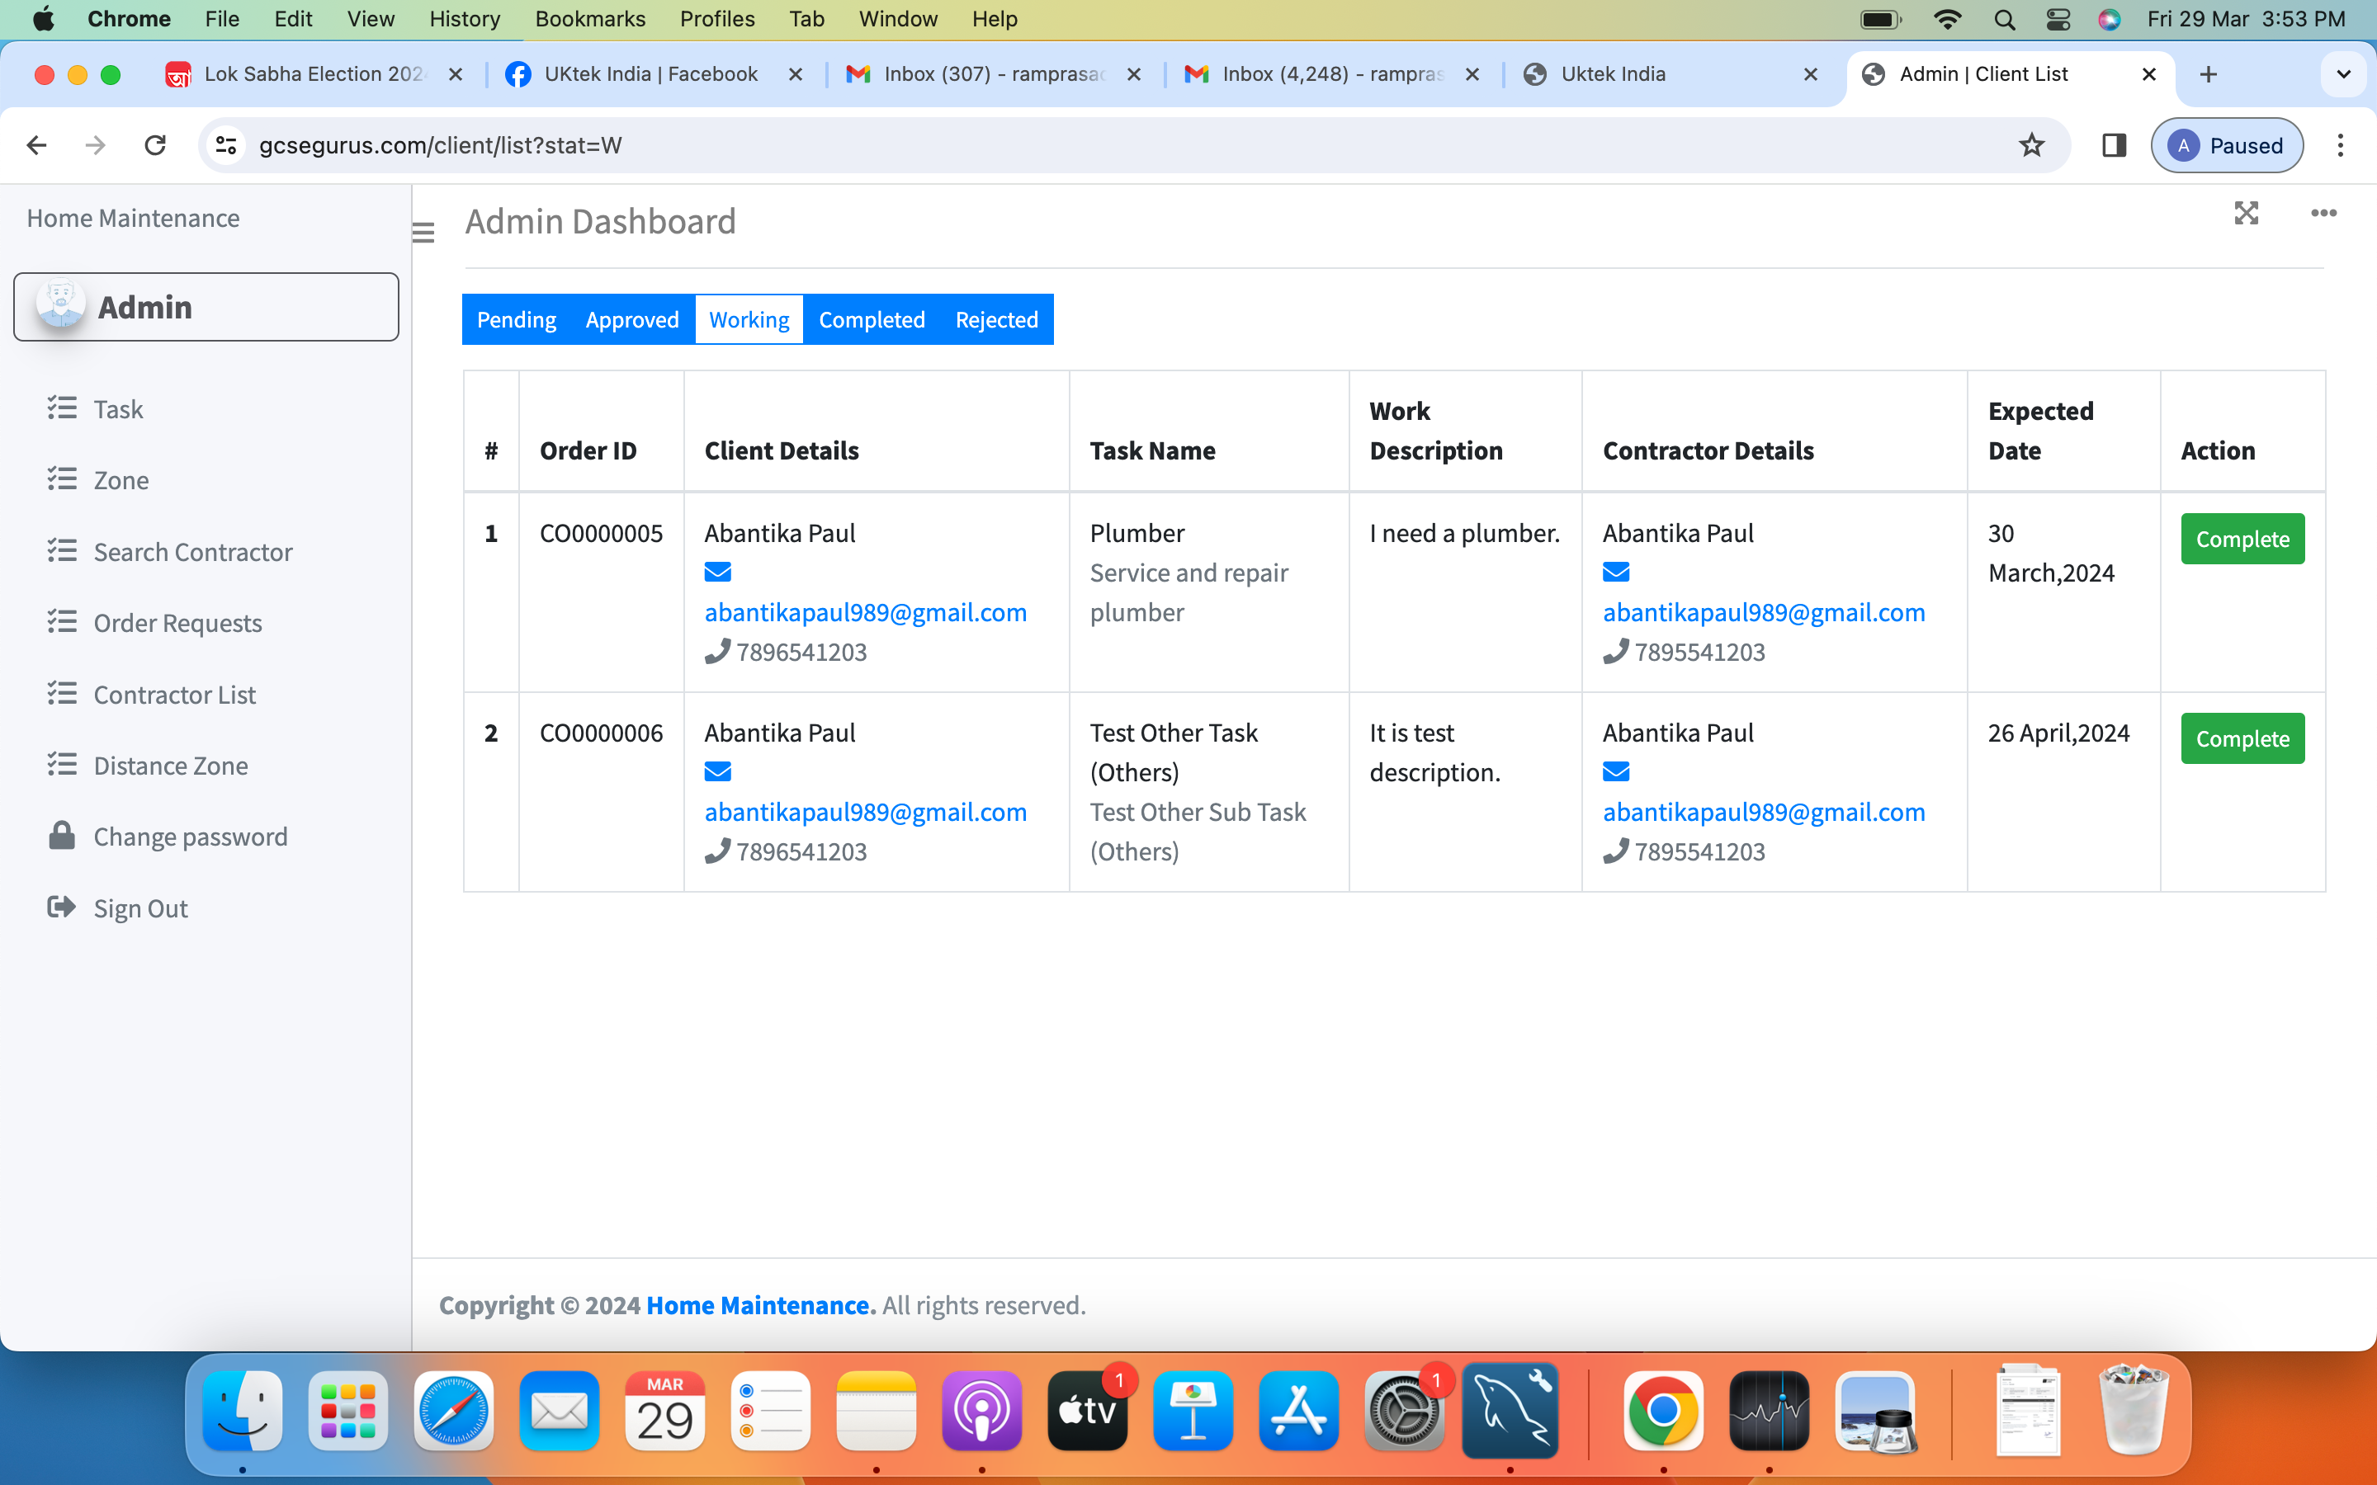This screenshot has height=1485, width=2377.
Task: Open Contractor List in the sidebar
Action: (174, 695)
